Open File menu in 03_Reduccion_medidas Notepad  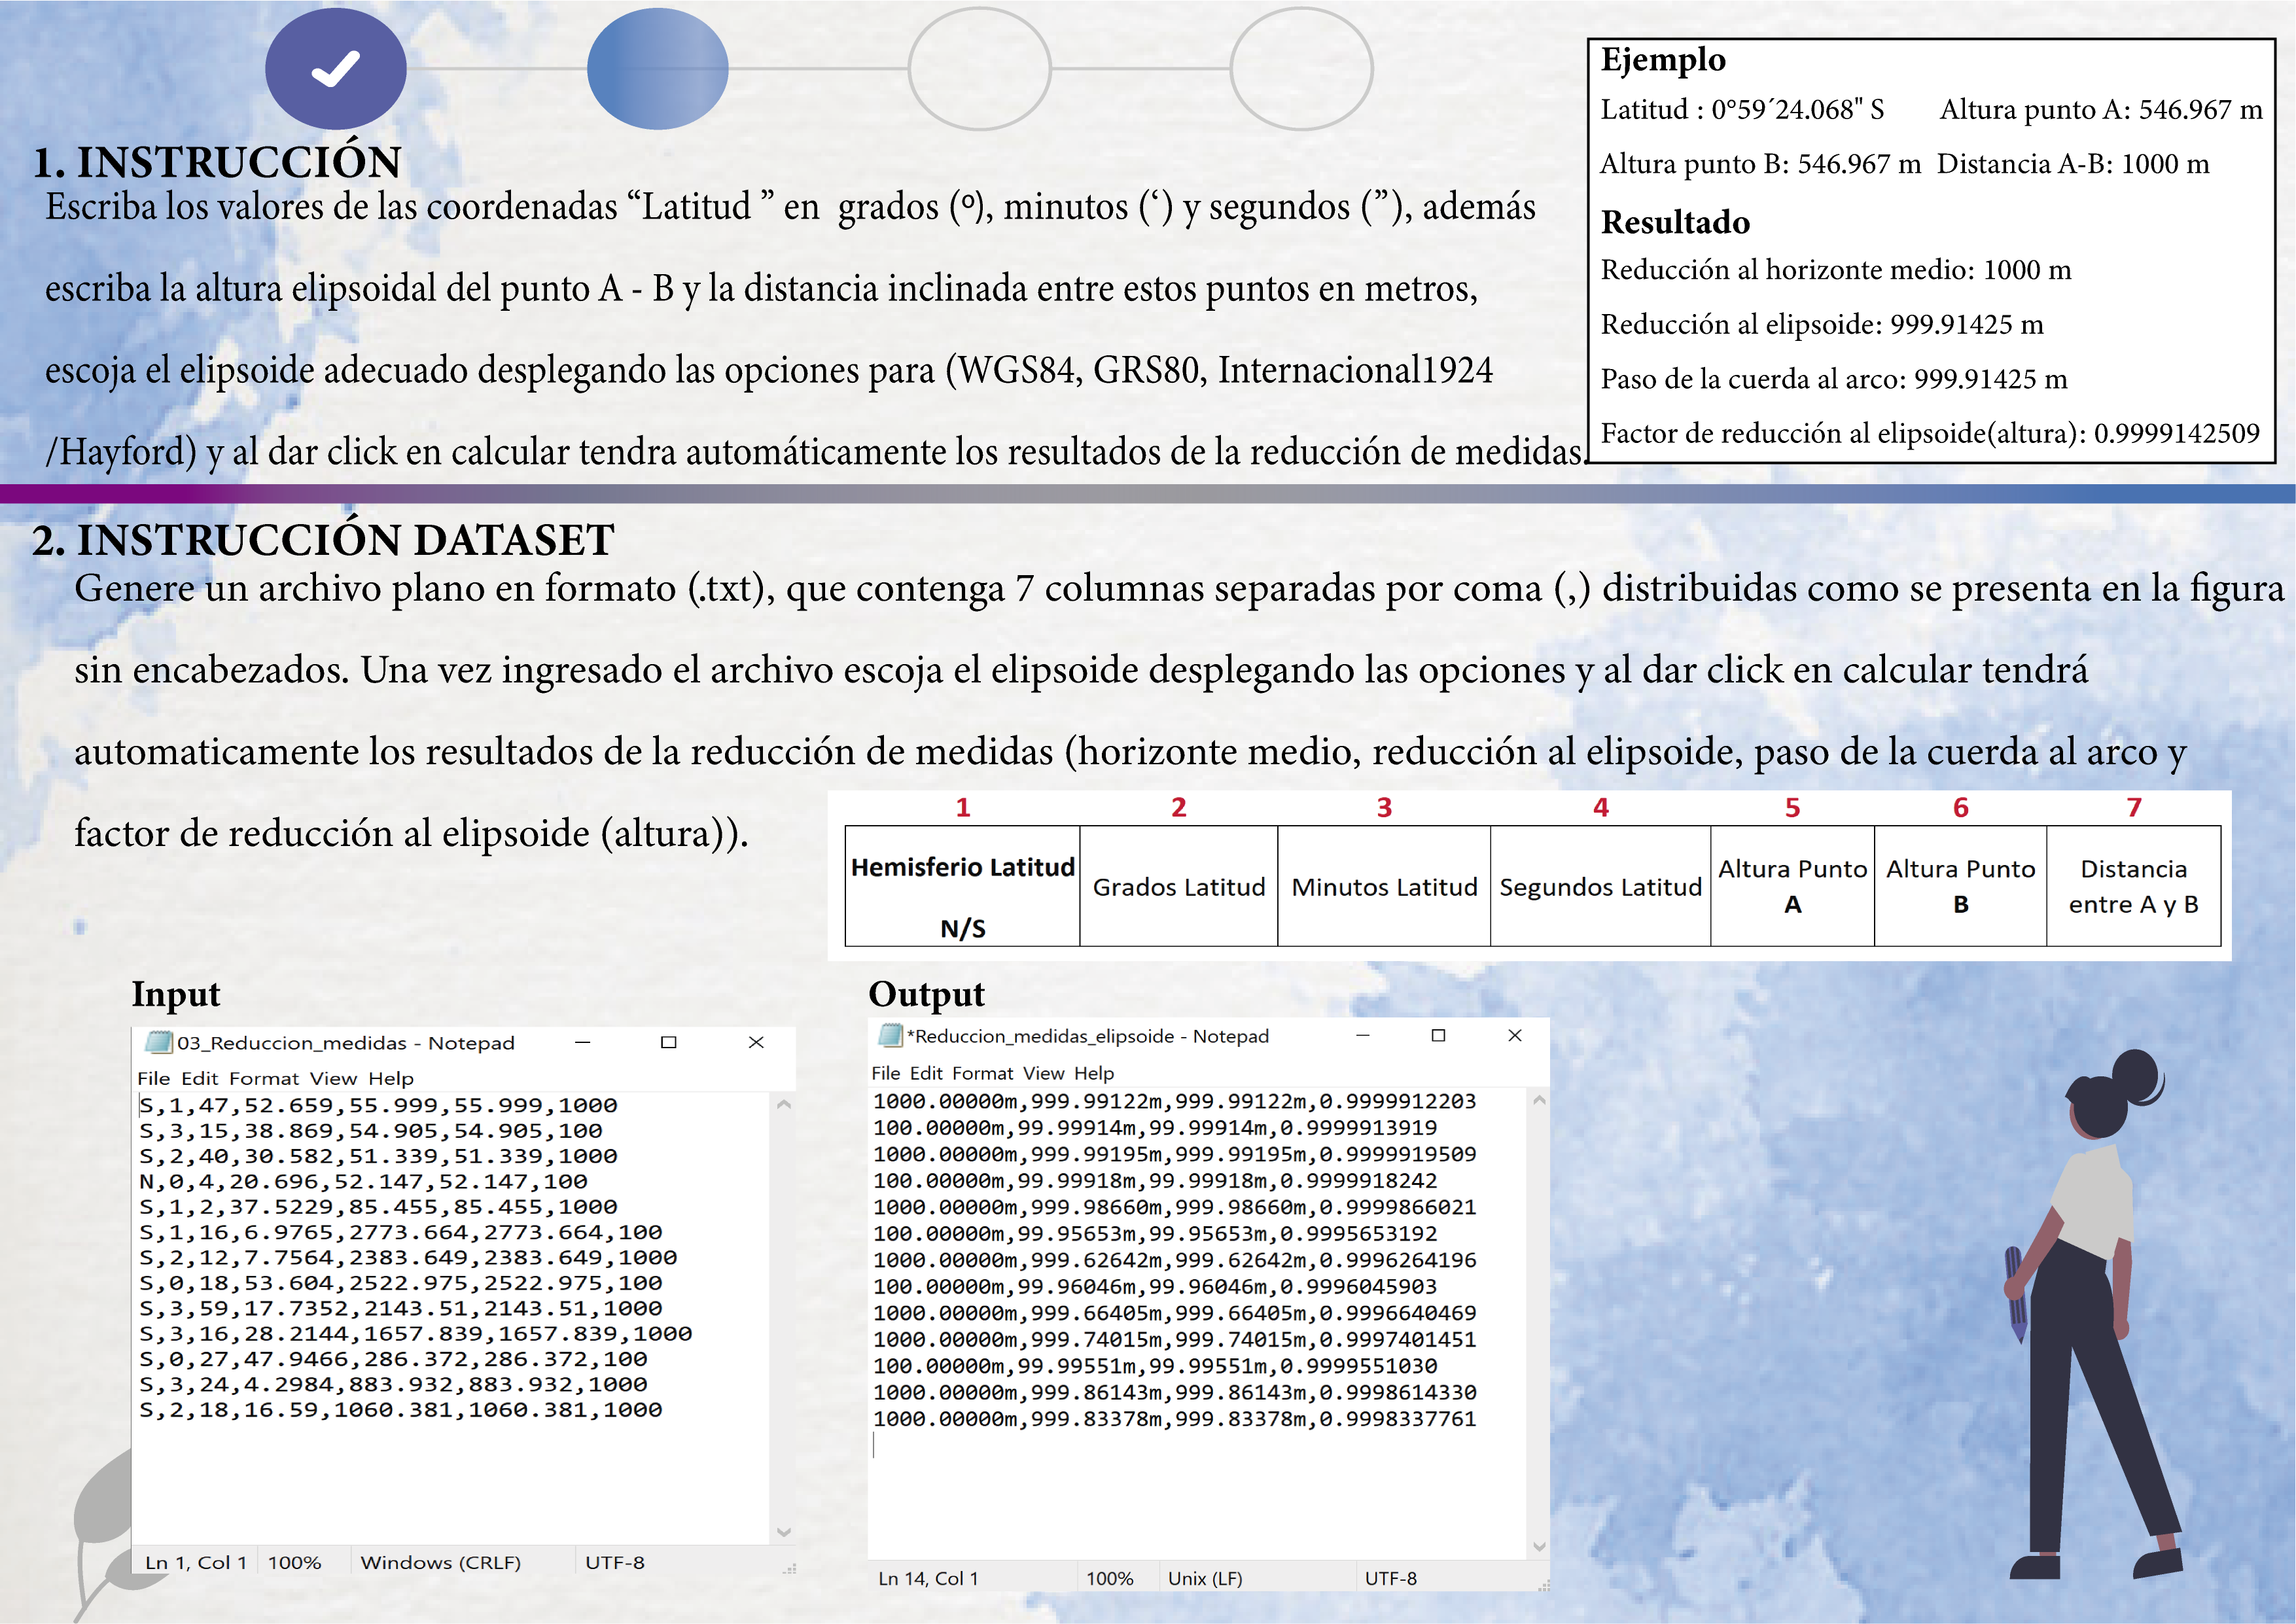pyautogui.click(x=153, y=1078)
